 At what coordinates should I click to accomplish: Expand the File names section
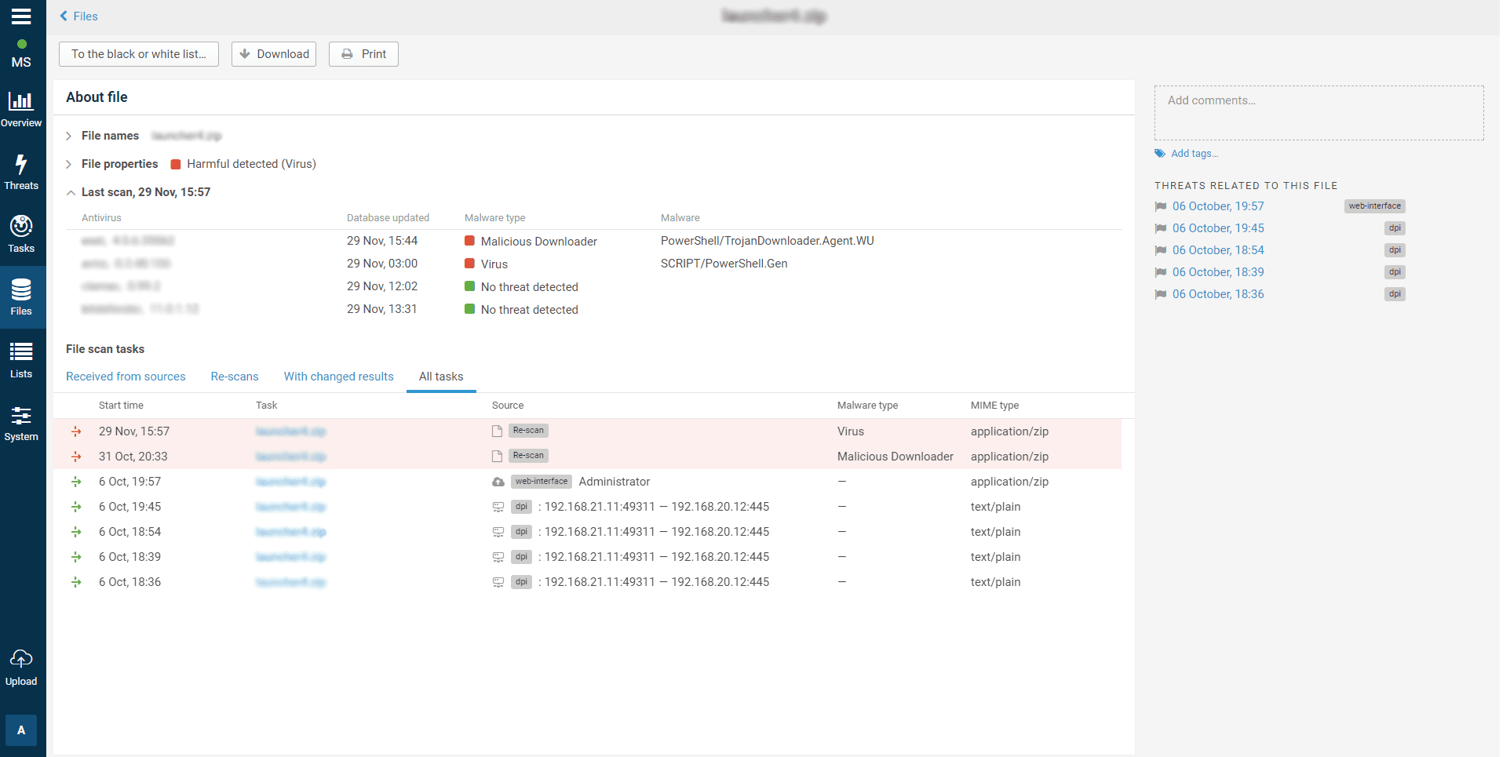[x=69, y=136]
